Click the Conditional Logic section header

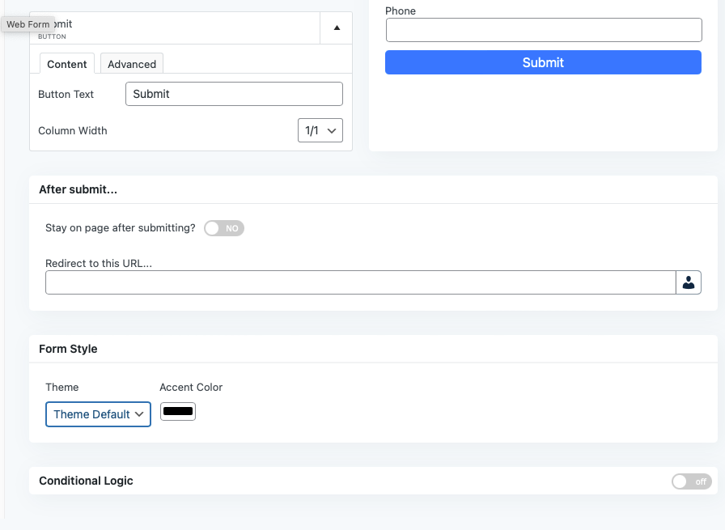pyautogui.click(x=87, y=481)
